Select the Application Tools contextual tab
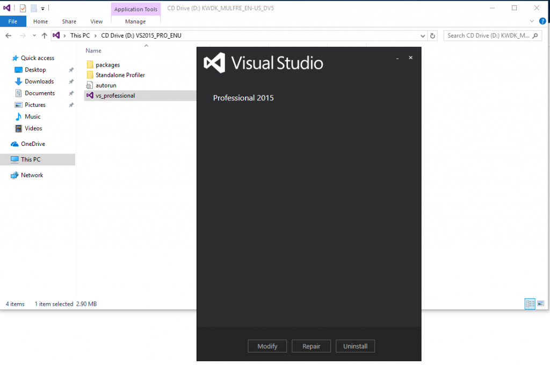The width and height of the screenshot is (550, 368). click(x=136, y=9)
